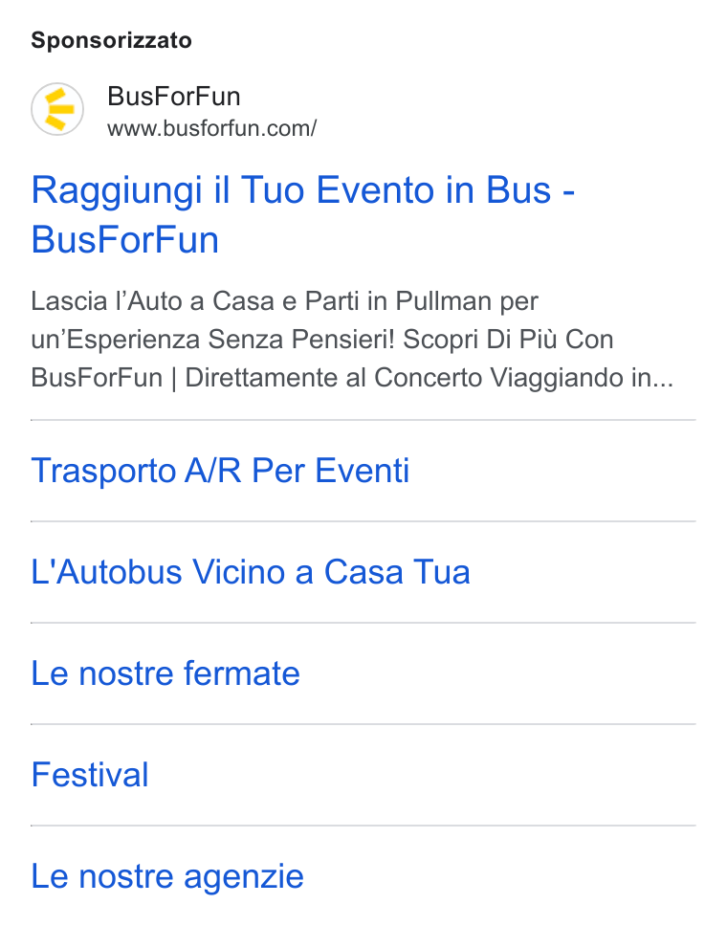
Task: Open 'Le nostre agenzie' sitelink
Action: pyautogui.click(x=167, y=877)
